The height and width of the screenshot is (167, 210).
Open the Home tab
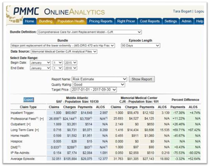coord(29,21)
